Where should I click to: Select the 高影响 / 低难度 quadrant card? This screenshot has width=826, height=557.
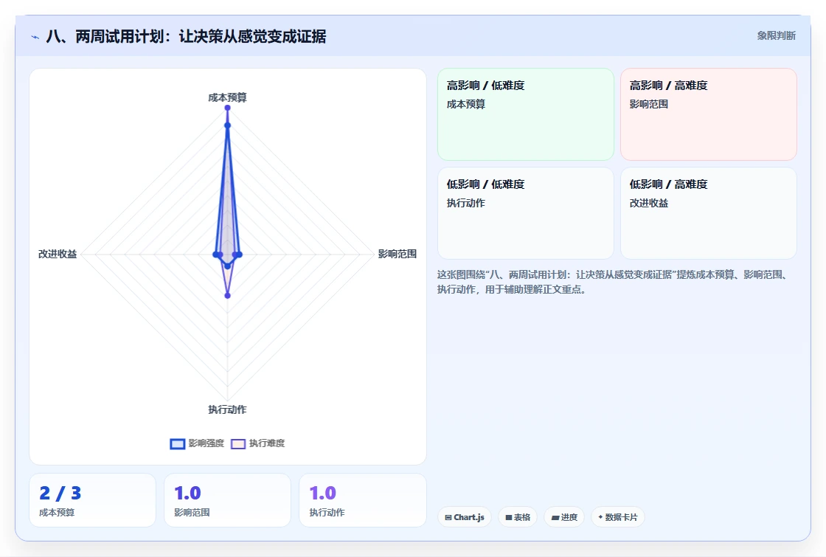coord(526,114)
